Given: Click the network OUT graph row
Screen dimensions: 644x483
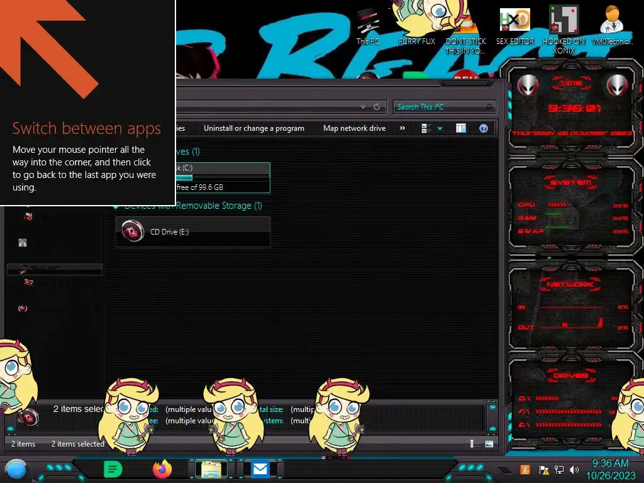Looking at the screenshot, I should click(572, 326).
